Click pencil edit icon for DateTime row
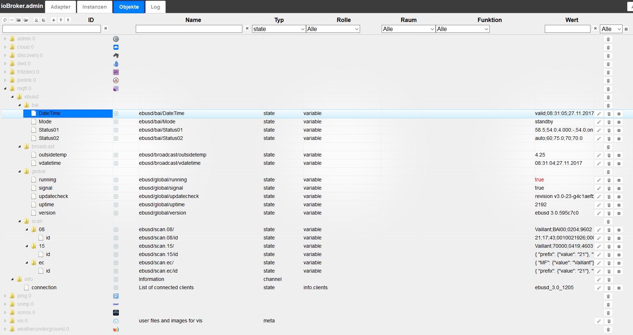Image resolution: width=633 pixels, height=335 pixels. pos(599,114)
